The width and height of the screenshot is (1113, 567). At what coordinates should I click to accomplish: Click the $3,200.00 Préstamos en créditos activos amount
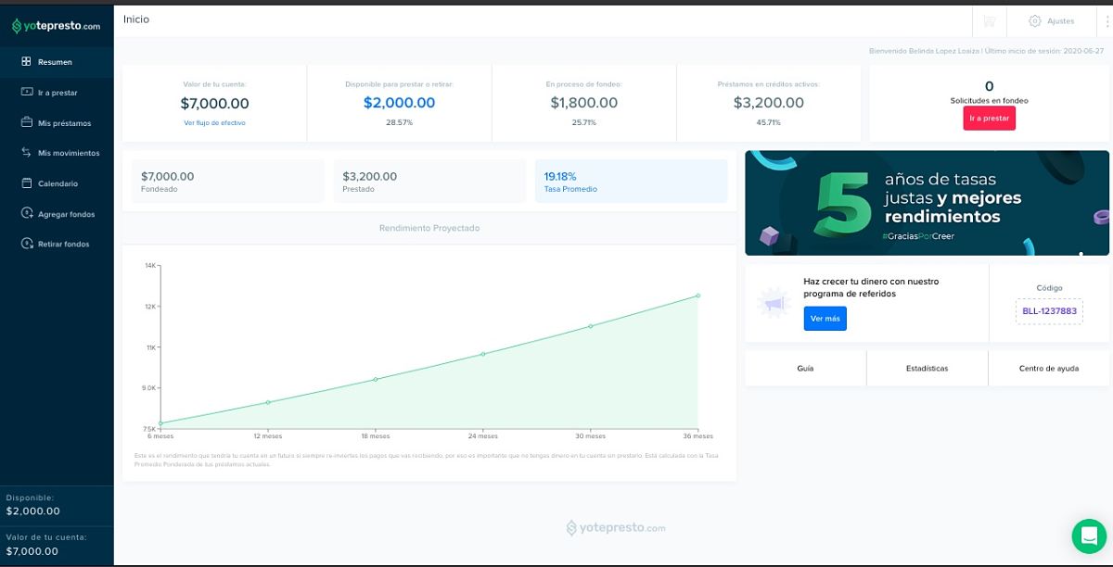coord(768,103)
